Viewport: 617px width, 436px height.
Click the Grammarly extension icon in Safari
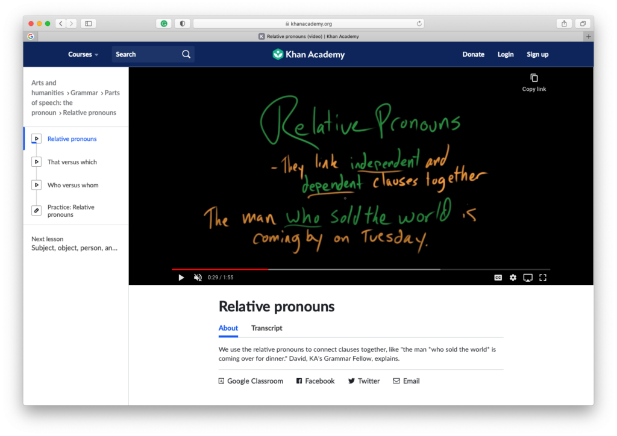click(x=163, y=23)
